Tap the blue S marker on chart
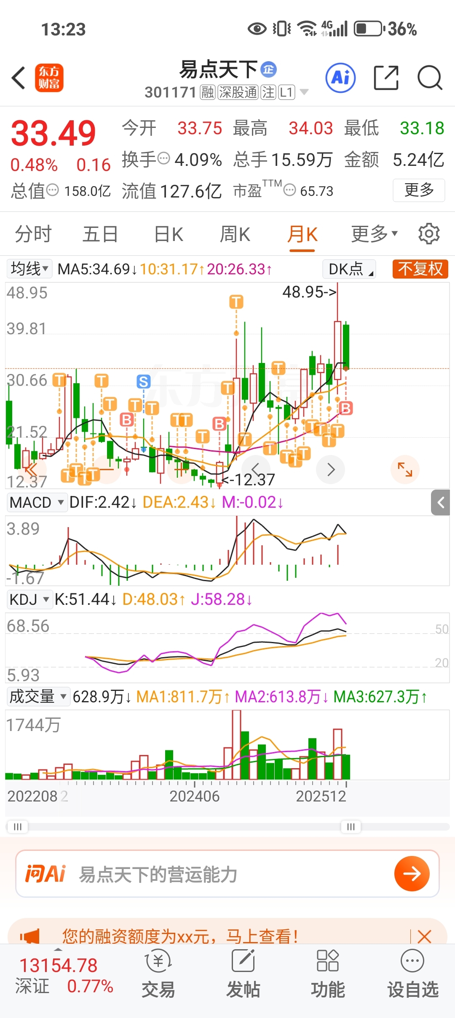The width and height of the screenshot is (455, 1018). point(144,382)
